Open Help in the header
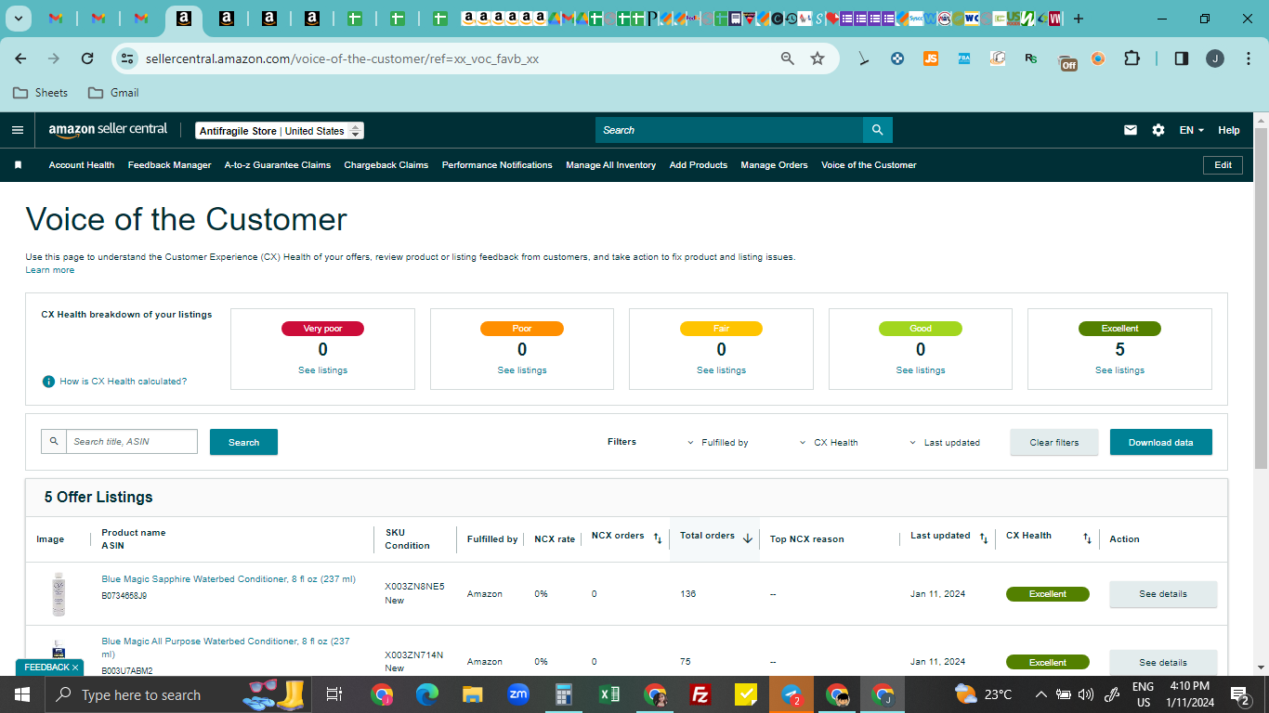Viewport: 1269px width, 713px height. (1229, 130)
